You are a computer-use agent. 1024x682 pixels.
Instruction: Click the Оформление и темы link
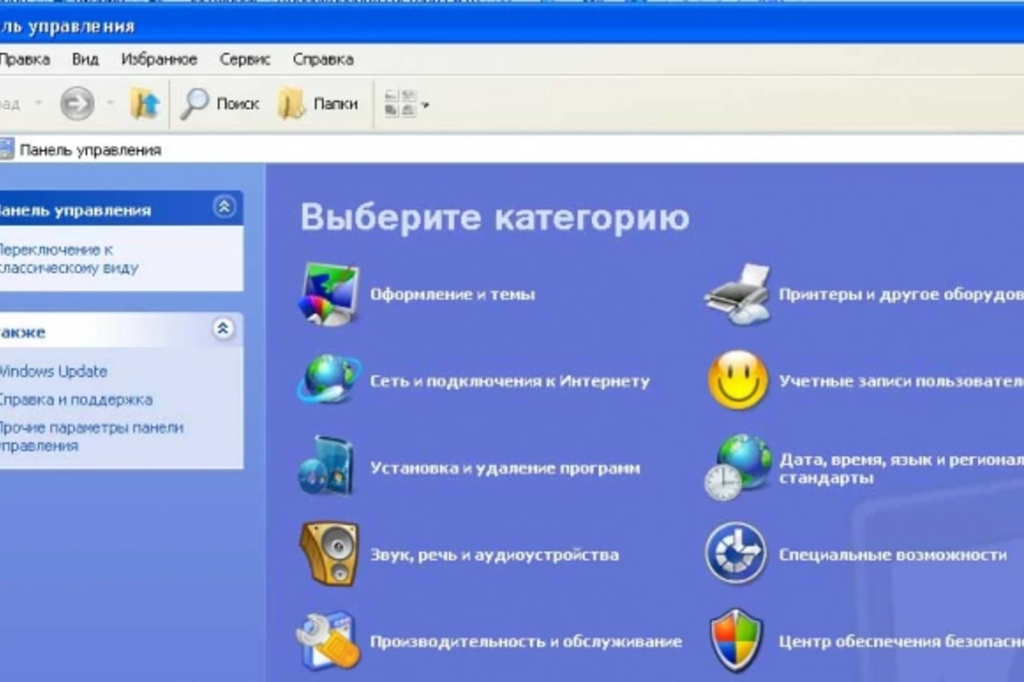point(452,295)
